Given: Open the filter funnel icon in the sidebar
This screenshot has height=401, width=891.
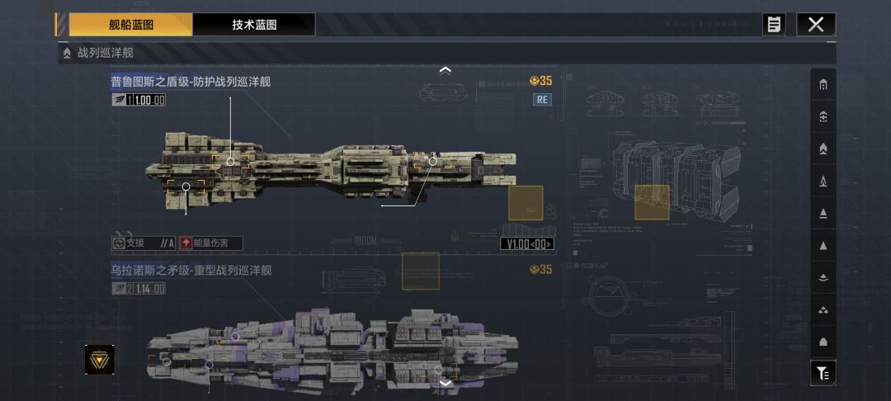Looking at the screenshot, I should pos(823,373).
